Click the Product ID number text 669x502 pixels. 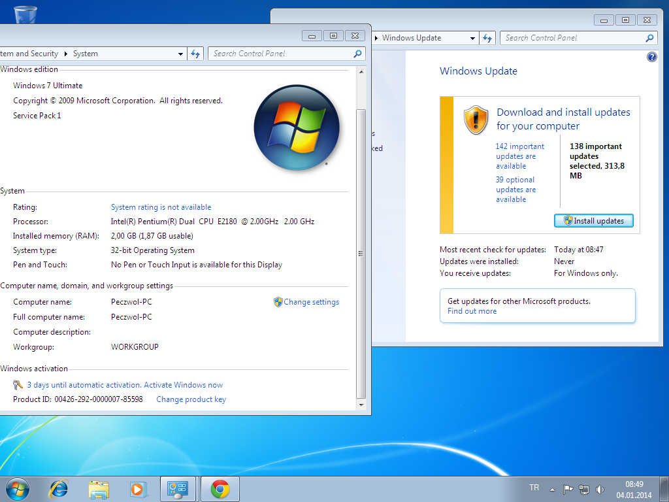click(x=99, y=399)
